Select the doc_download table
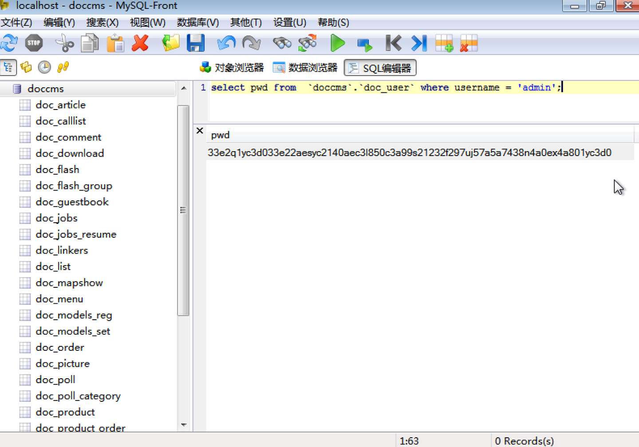The width and height of the screenshot is (639, 447). click(70, 153)
